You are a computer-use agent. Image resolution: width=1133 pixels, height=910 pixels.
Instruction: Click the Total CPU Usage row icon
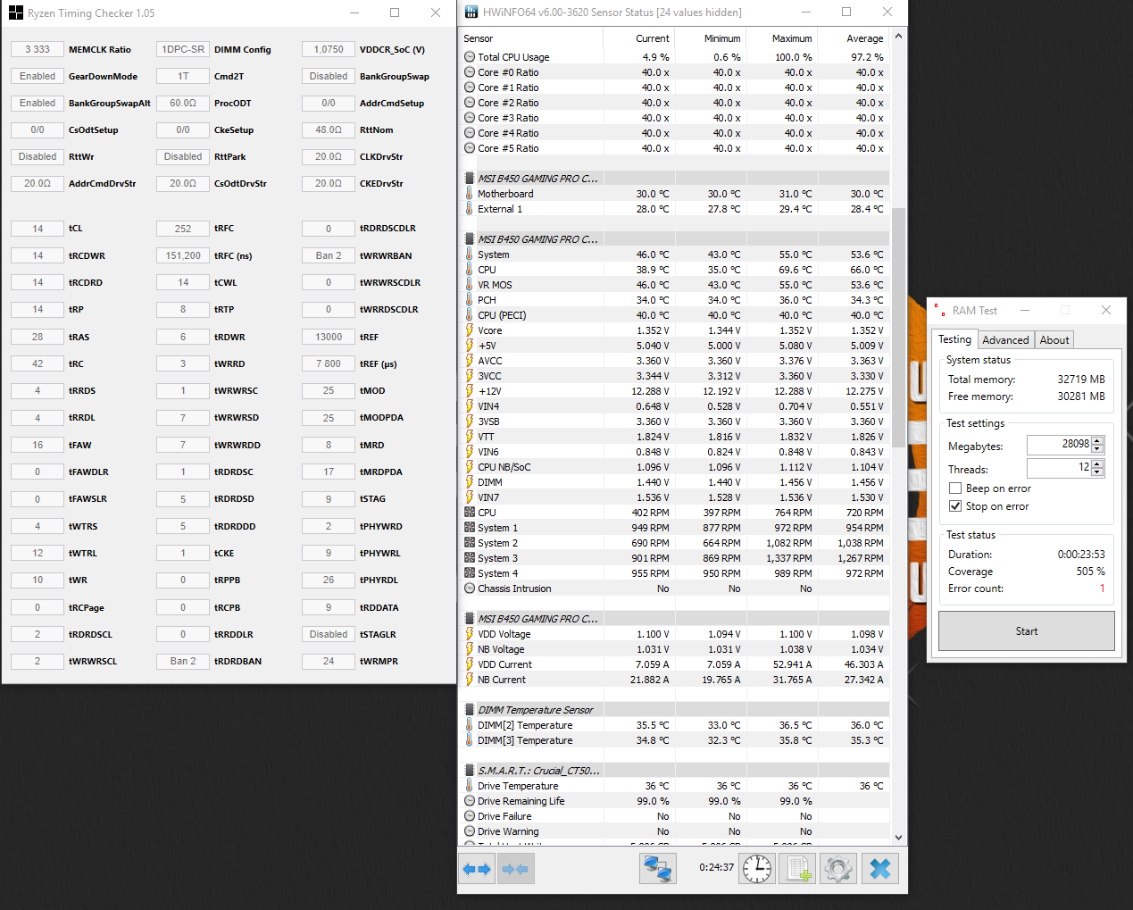tap(470, 57)
